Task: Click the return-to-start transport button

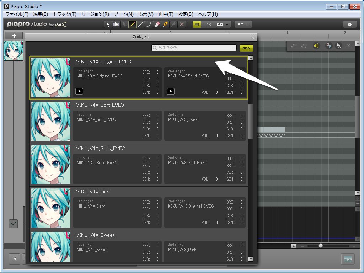Action: (x=14, y=259)
